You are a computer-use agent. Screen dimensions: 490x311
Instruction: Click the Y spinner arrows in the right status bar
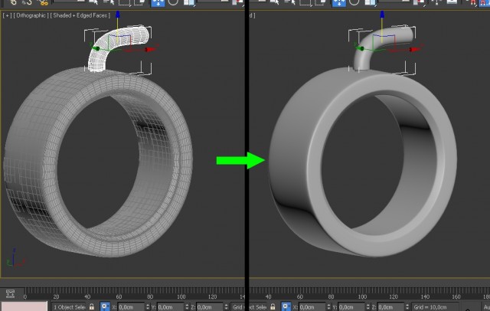pyautogui.click(x=367, y=307)
